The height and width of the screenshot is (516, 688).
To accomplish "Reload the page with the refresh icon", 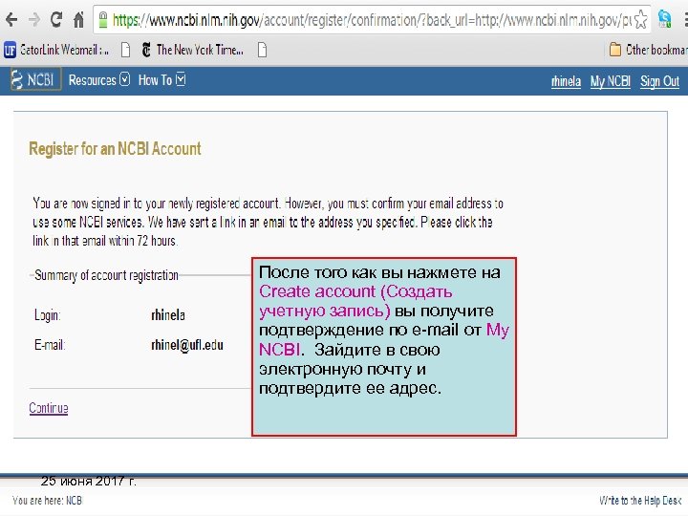I will 56,20.
